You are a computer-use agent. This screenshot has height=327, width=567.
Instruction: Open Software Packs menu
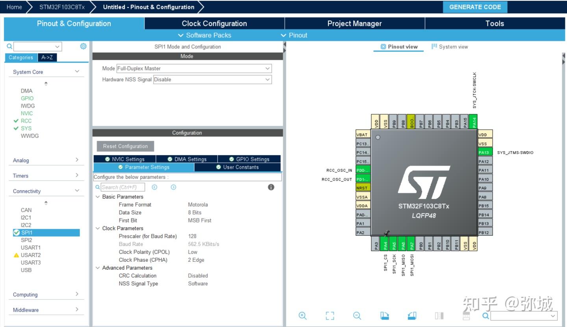tap(204, 35)
